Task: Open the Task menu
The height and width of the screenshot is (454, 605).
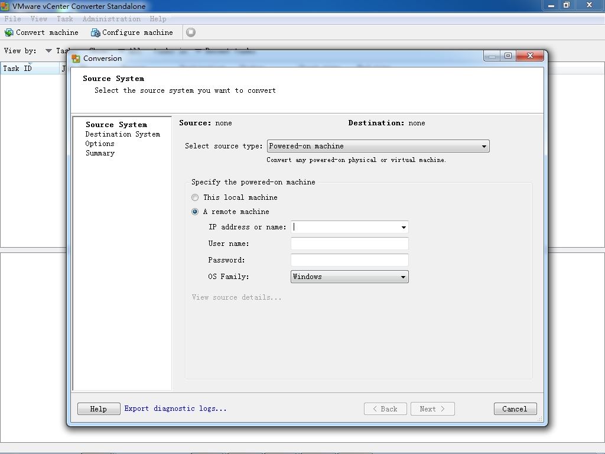Action: (x=64, y=18)
